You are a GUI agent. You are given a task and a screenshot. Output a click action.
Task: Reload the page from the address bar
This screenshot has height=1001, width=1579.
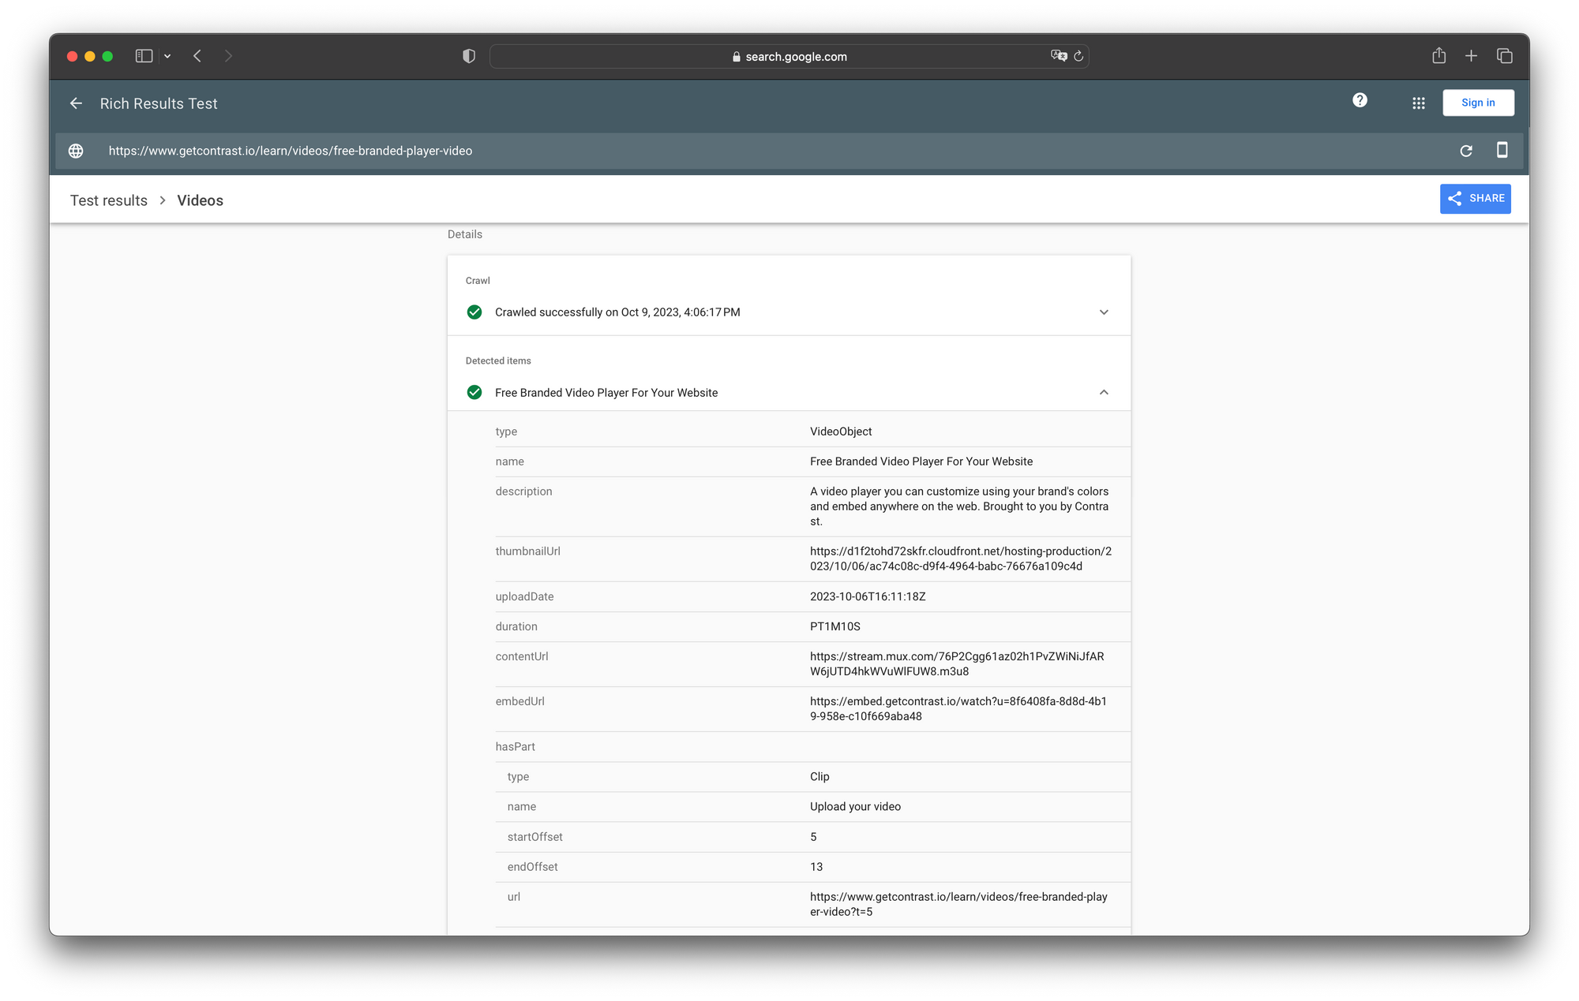tap(1078, 56)
